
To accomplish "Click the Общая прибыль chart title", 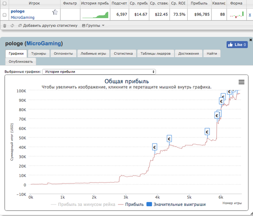I will (126, 81).
